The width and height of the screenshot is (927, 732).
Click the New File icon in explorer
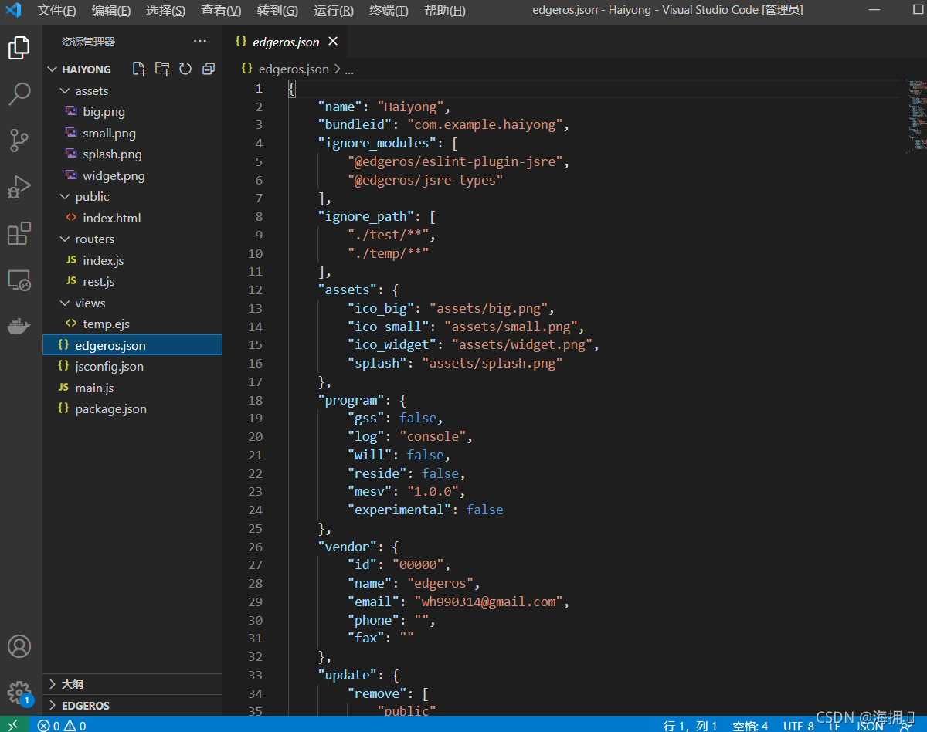point(139,69)
